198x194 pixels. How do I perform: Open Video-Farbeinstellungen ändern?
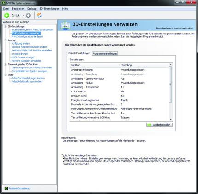coord(28,78)
